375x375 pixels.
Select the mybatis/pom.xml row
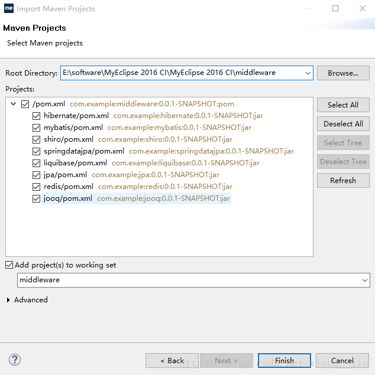(147, 128)
